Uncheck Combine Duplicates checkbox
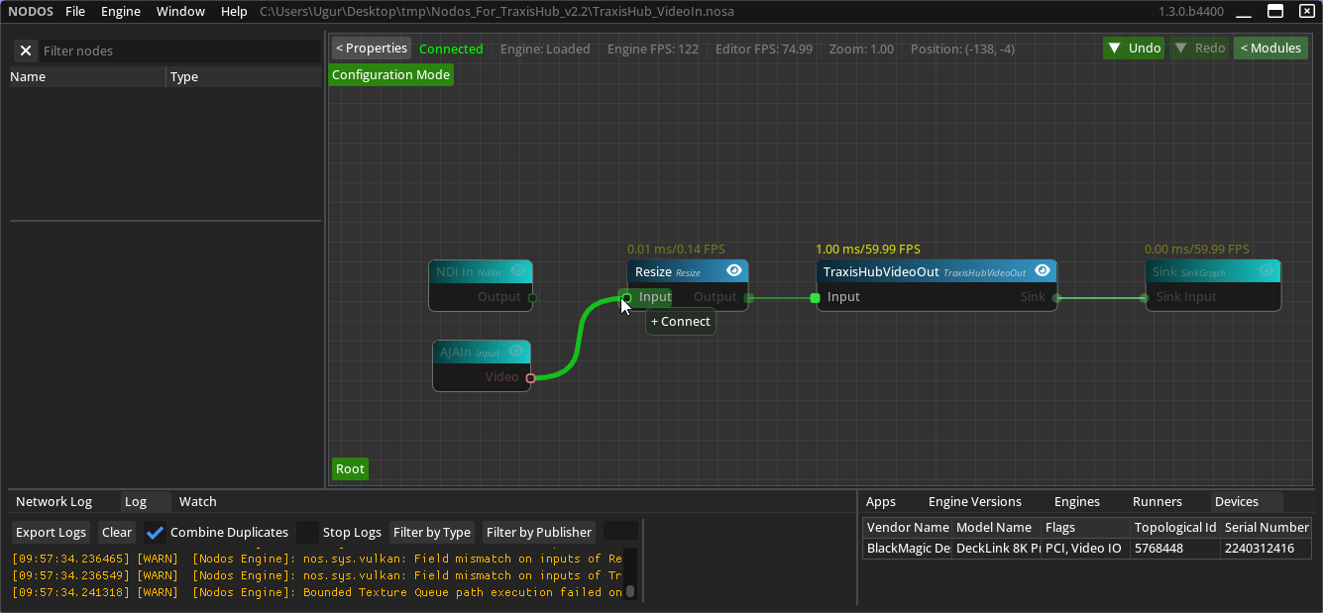Viewport: 1323px width, 613px height. [x=156, y=533]
